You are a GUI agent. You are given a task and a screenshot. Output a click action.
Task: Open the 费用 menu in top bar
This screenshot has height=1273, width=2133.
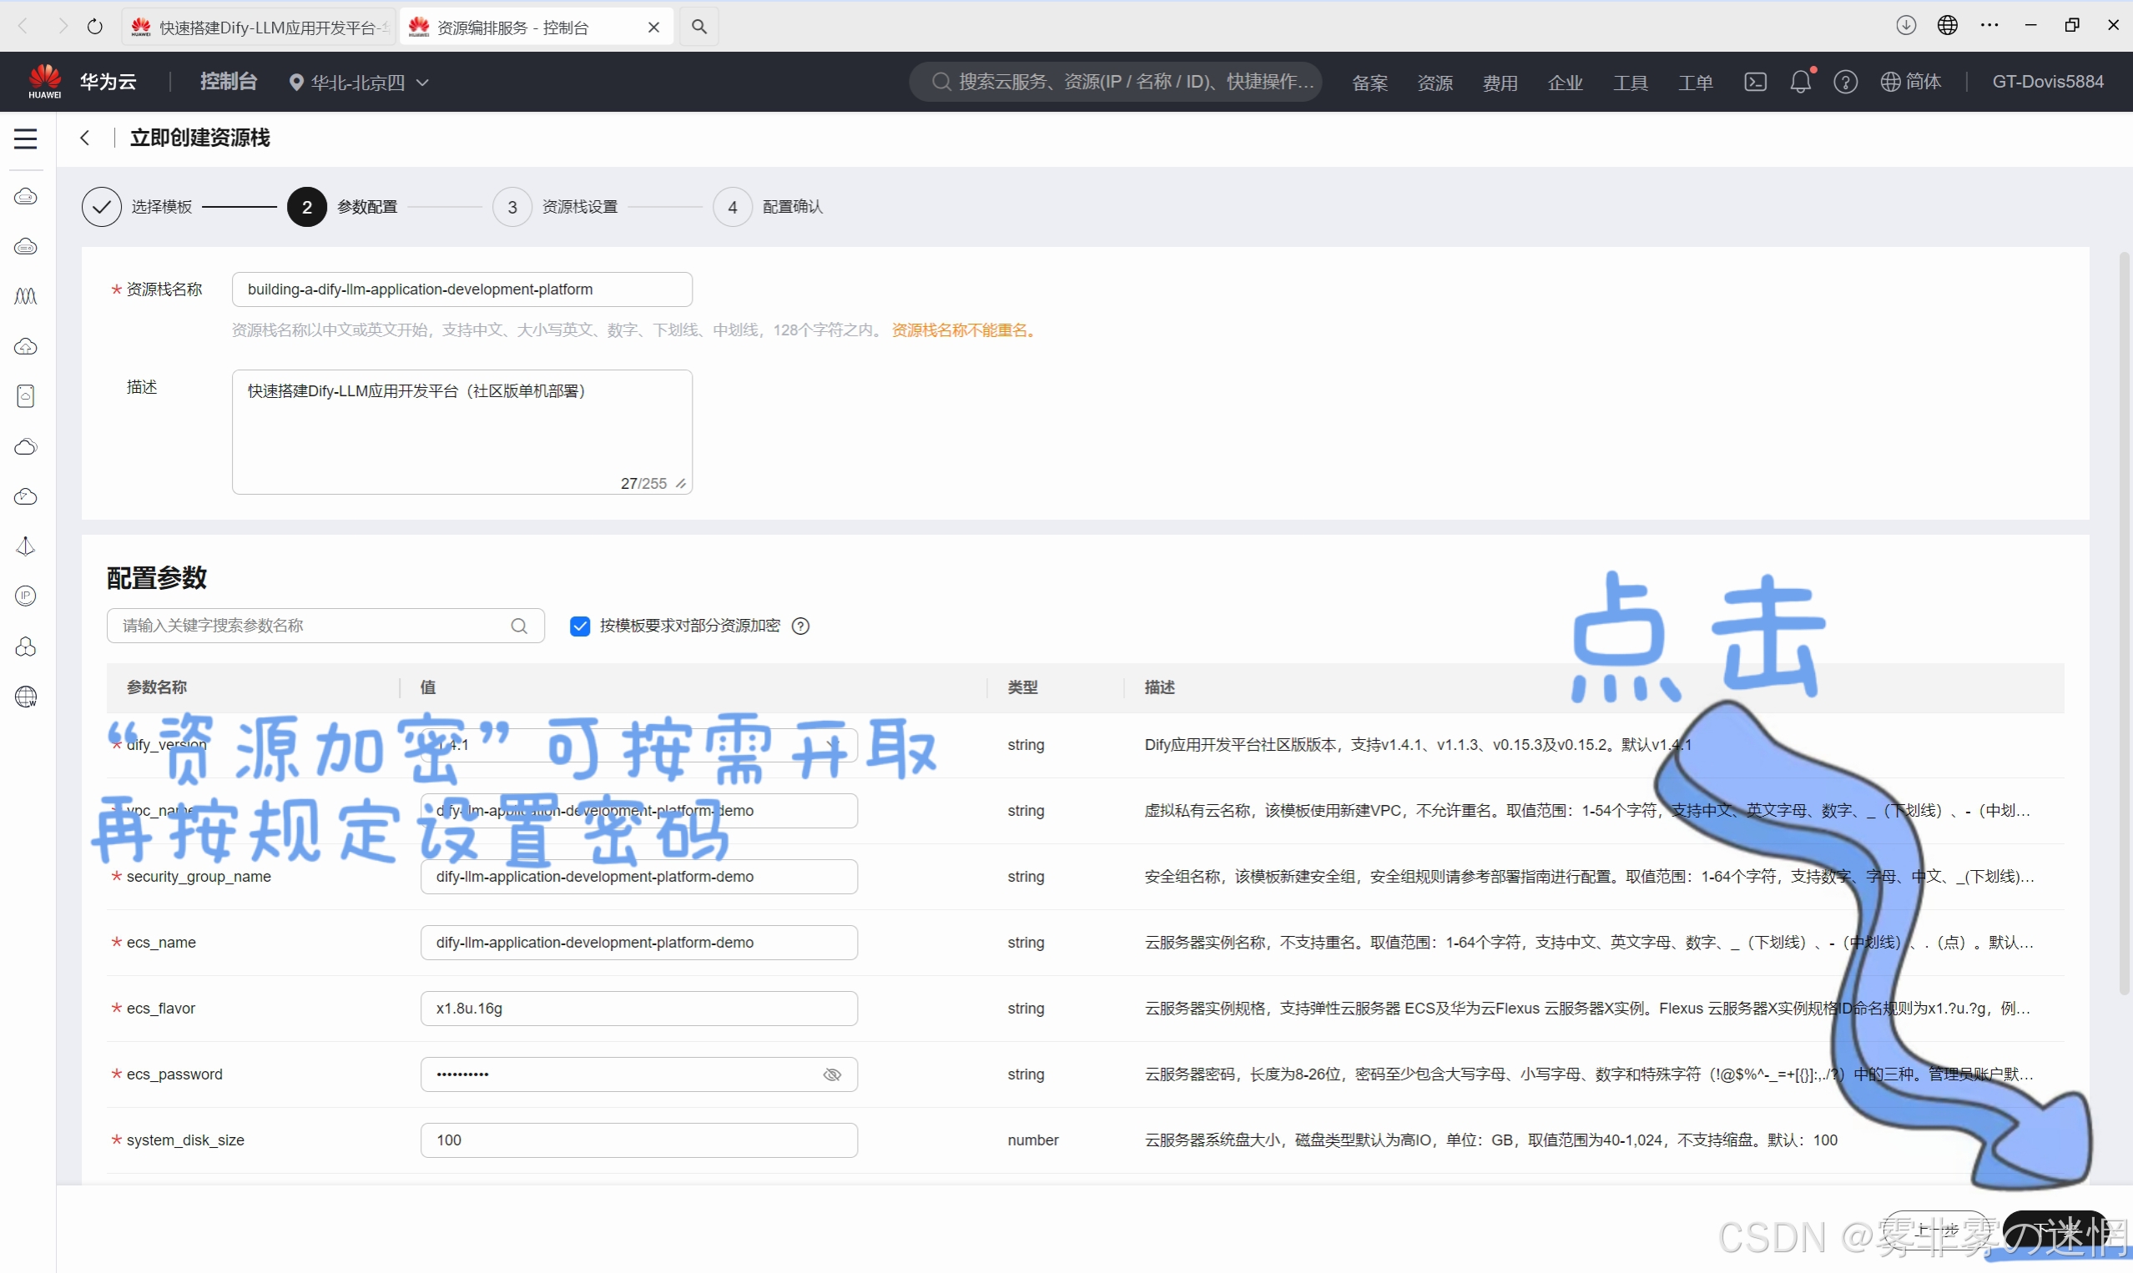[x=1500, y=83]
